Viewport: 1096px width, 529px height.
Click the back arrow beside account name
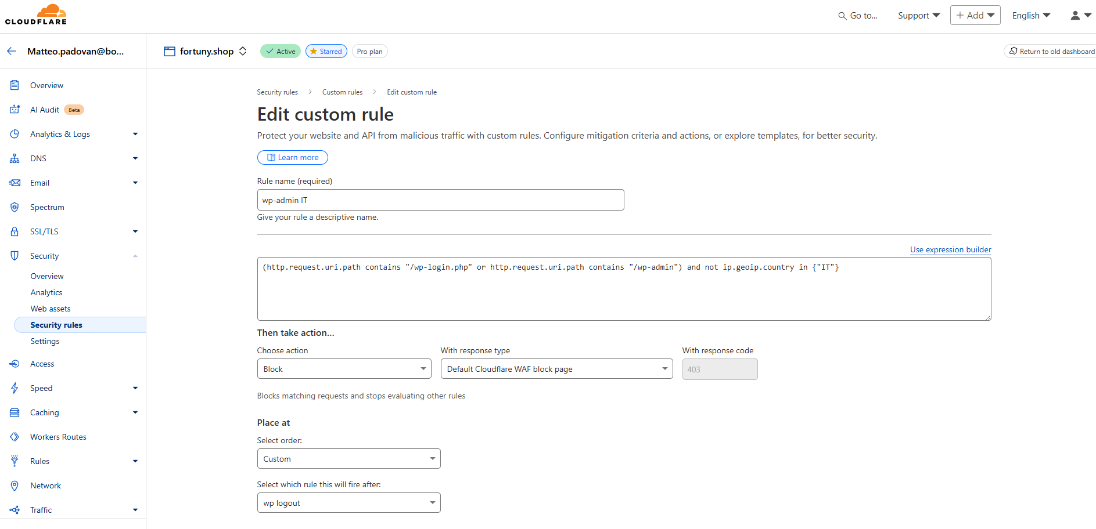[x=12, y=51]
